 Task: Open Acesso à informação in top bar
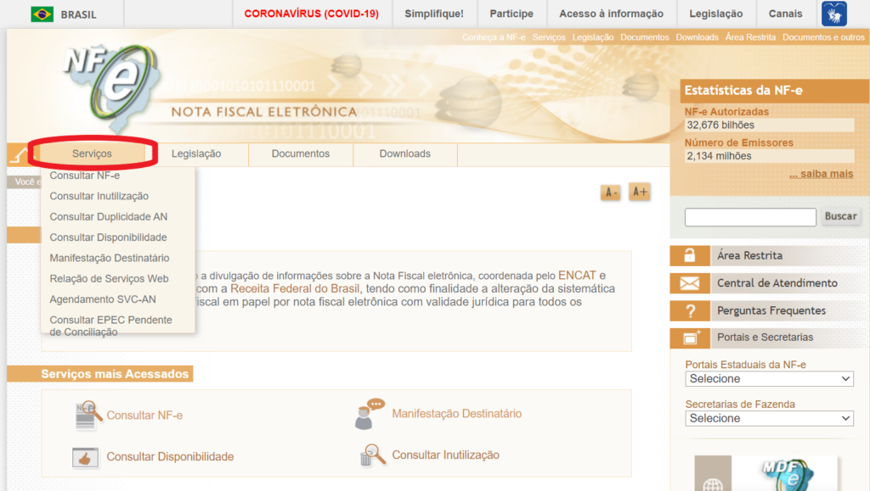(x=612, y=14)
